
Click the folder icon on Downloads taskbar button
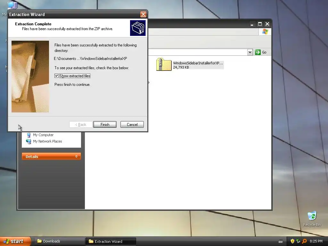(39, 241)
